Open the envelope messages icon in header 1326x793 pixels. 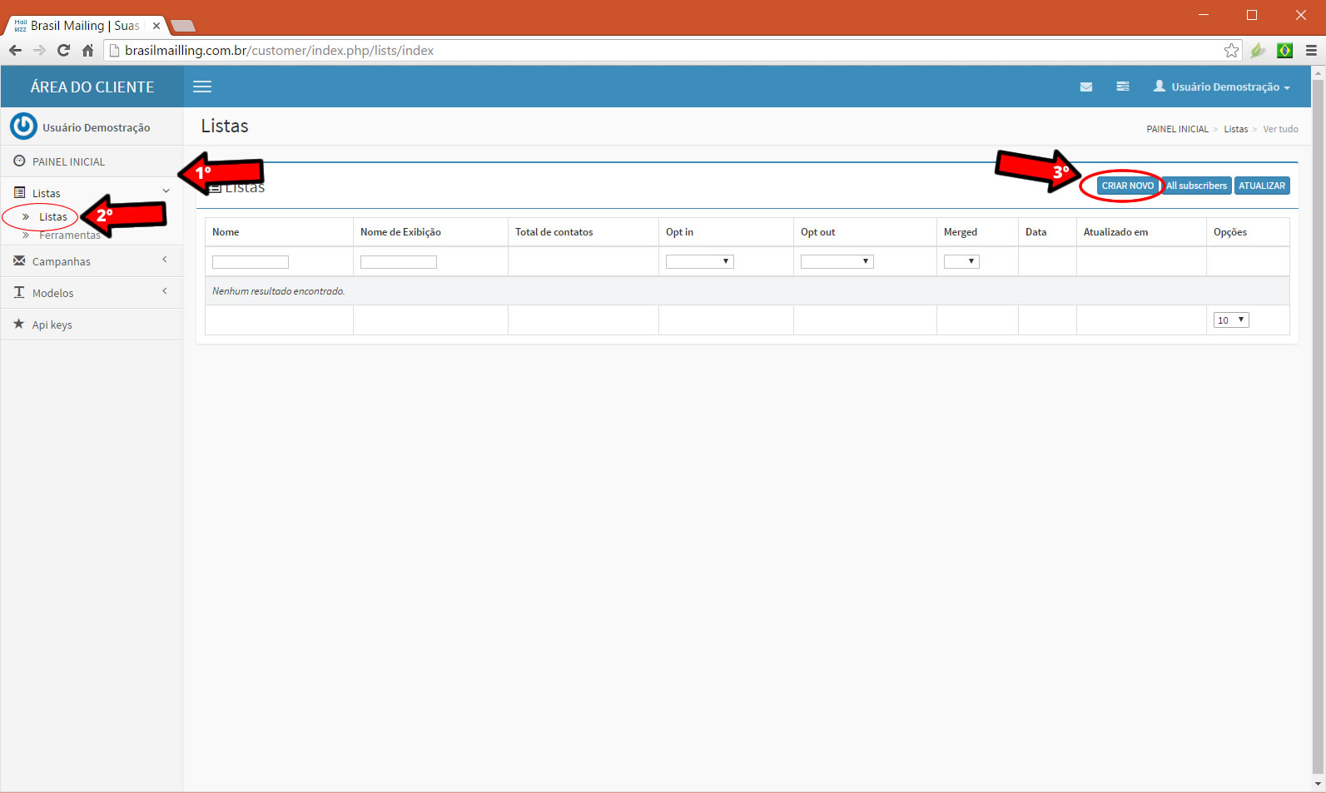pos(1086,87)
